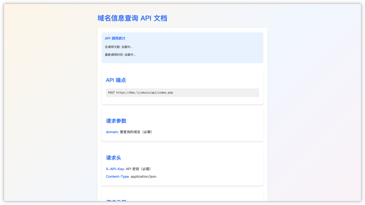Click the page title 域名信息查询 API 文档
This screenshot has height=205, width=365.
click(x=132, y=18)
